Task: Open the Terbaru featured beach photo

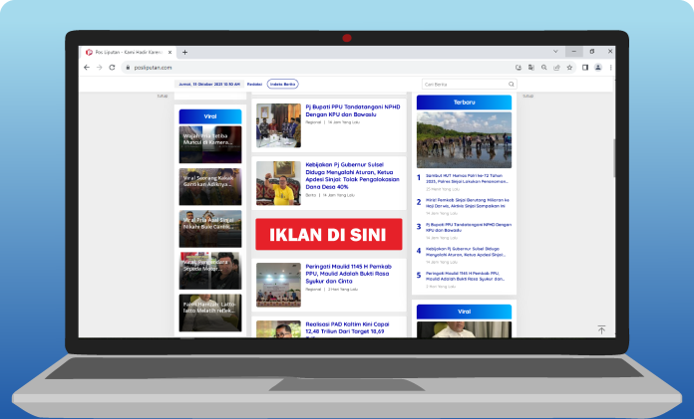Action: [464, 139]
